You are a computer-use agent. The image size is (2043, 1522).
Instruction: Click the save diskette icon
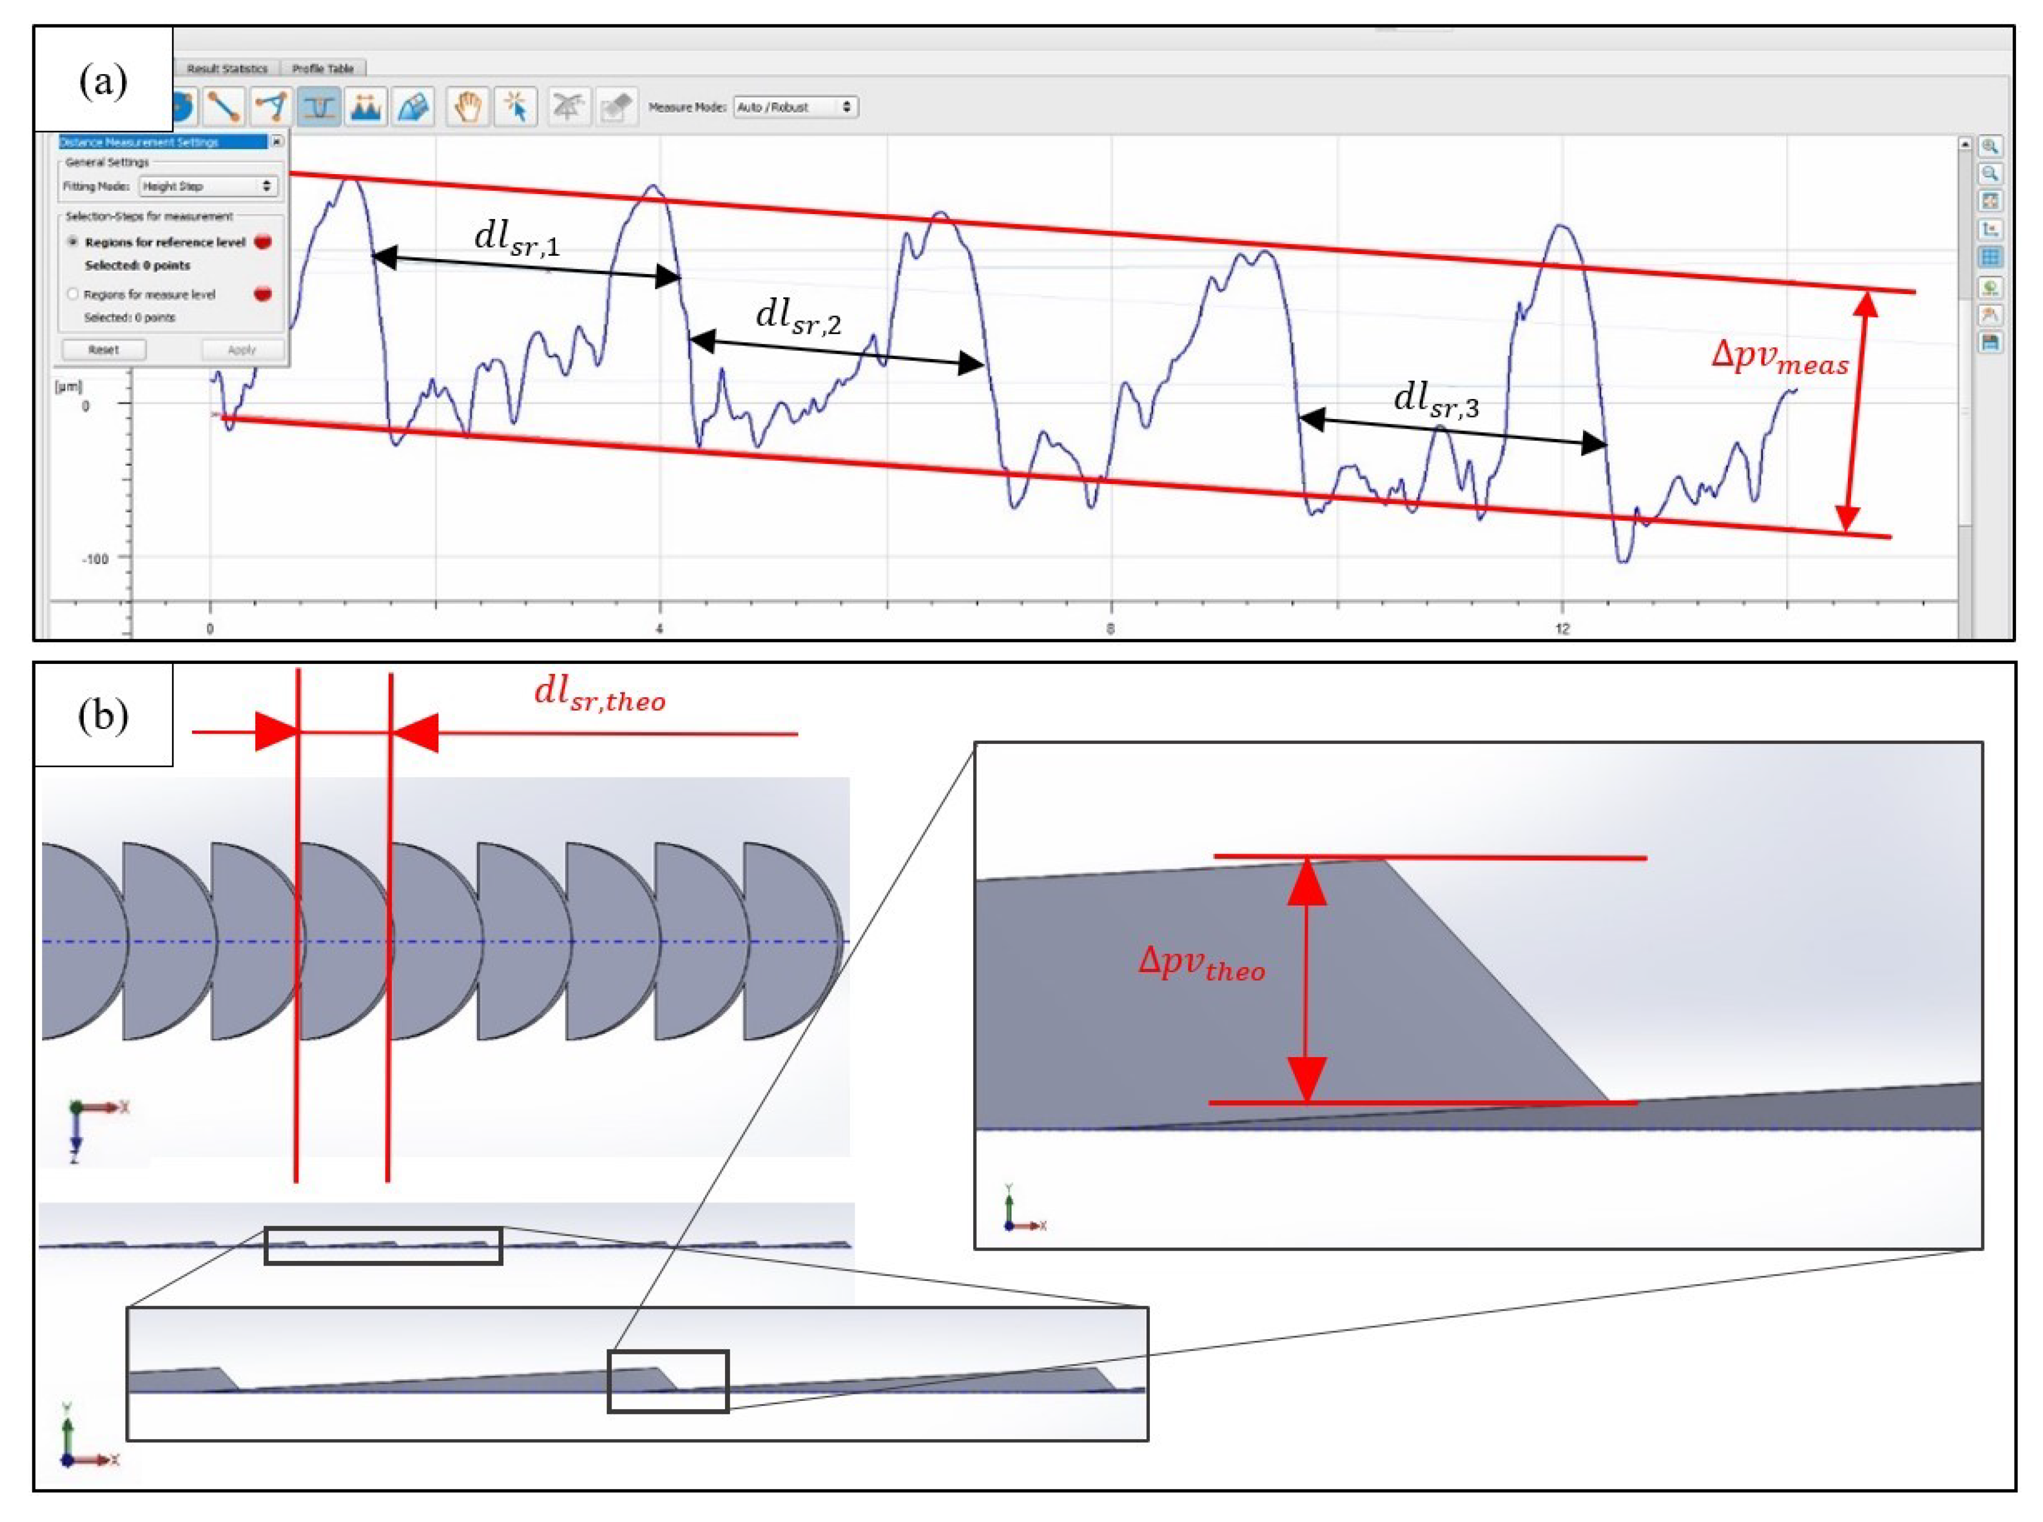pyautogui.click(x=1989, y=343)
